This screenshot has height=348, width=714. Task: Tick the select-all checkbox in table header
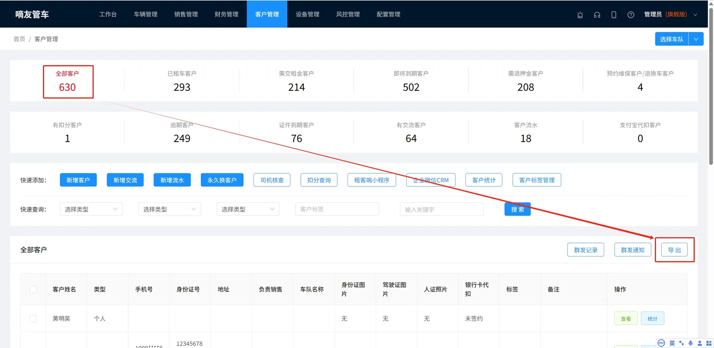pyautogui.click(x=33, y=289)
